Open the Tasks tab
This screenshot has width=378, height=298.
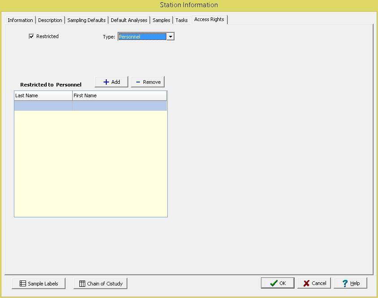click(182, 20)
